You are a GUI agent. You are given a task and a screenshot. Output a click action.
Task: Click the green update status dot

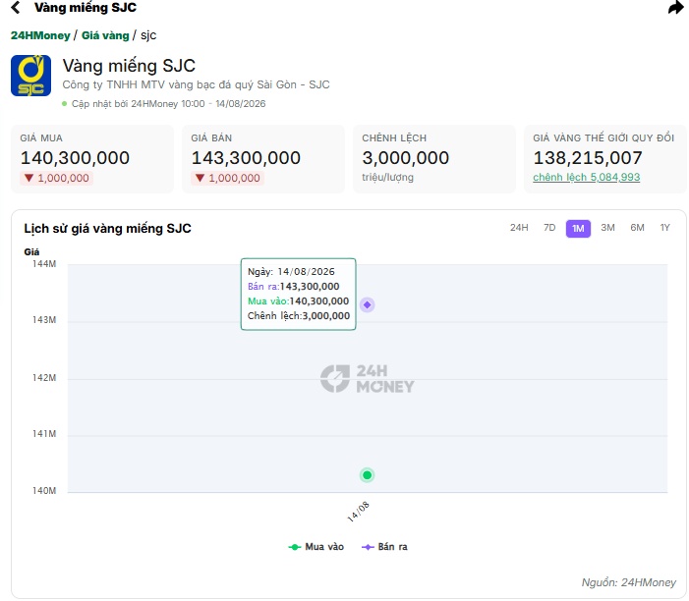point(65,104)
